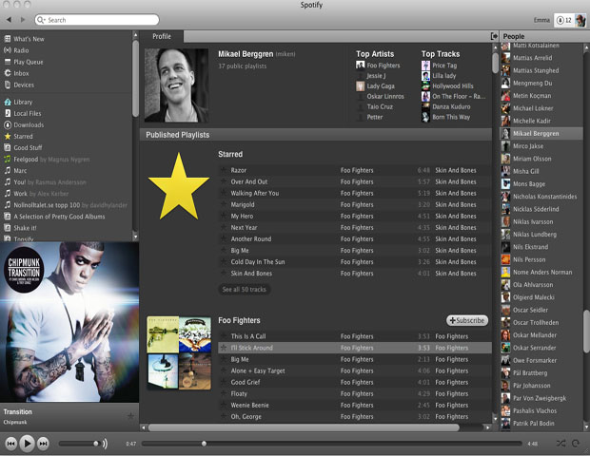The image size is (590, 456).
Task: Toggle shuffle in the playback bar
Action: [x=560, y=443]
